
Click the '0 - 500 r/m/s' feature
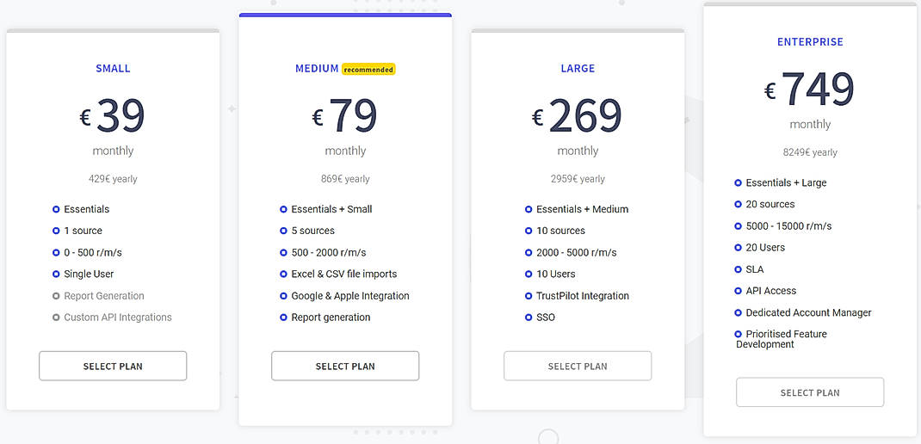pyautogui.click(x=93, y=252)
